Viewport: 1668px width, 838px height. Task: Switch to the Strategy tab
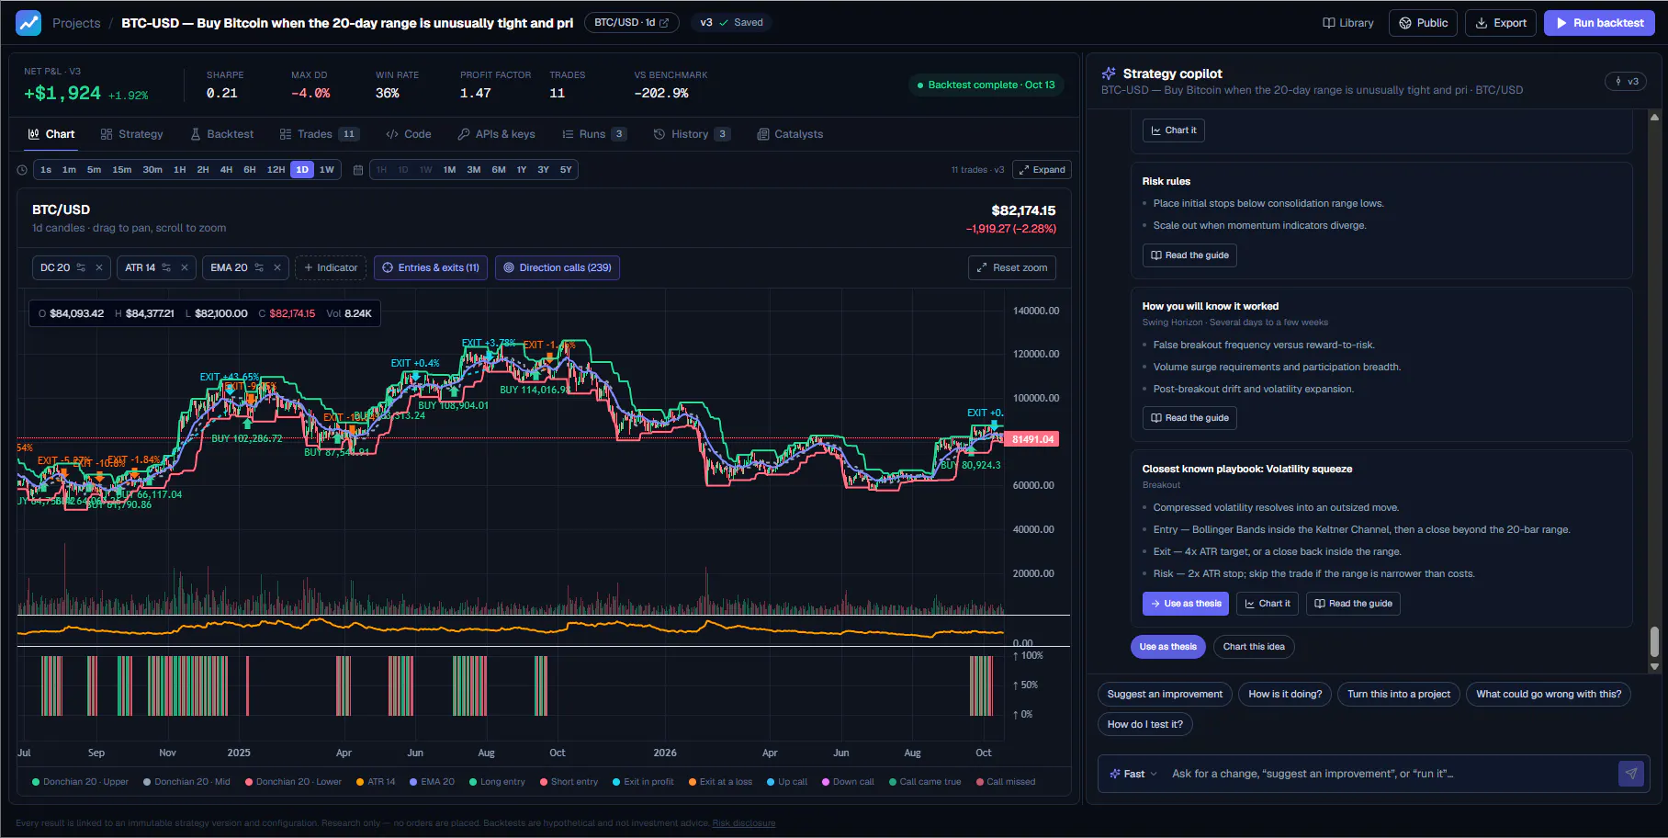click(131, 134)
